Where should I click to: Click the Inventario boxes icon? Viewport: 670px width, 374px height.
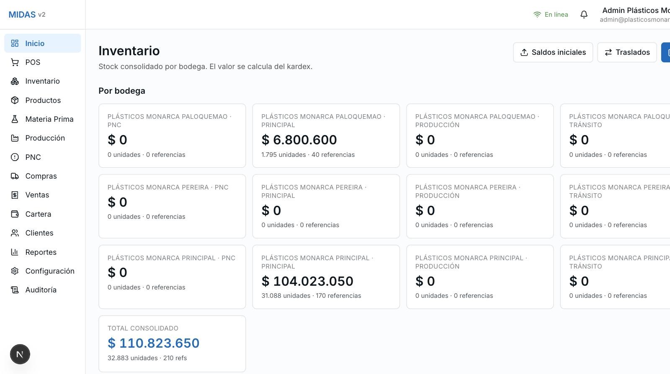point(15,81)
